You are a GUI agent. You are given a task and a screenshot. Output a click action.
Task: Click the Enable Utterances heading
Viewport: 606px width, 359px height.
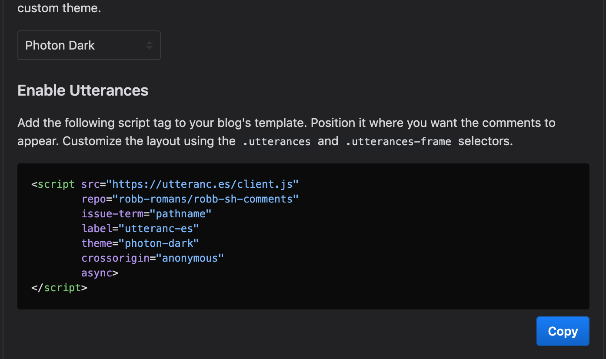(83, 90)
